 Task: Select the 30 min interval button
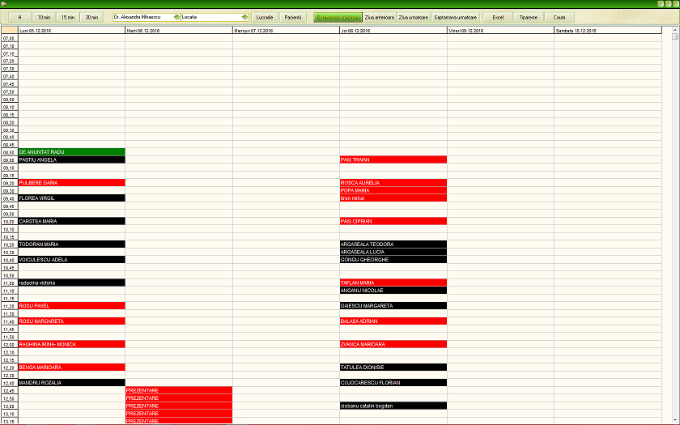pos(93,17)
